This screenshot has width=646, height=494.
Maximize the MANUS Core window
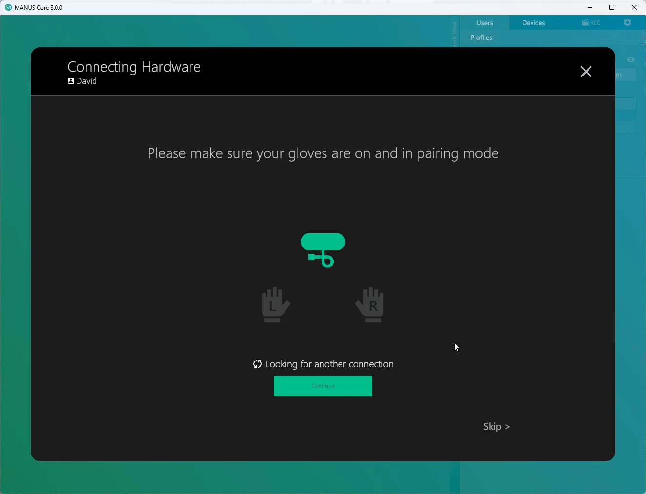point(612,7)
